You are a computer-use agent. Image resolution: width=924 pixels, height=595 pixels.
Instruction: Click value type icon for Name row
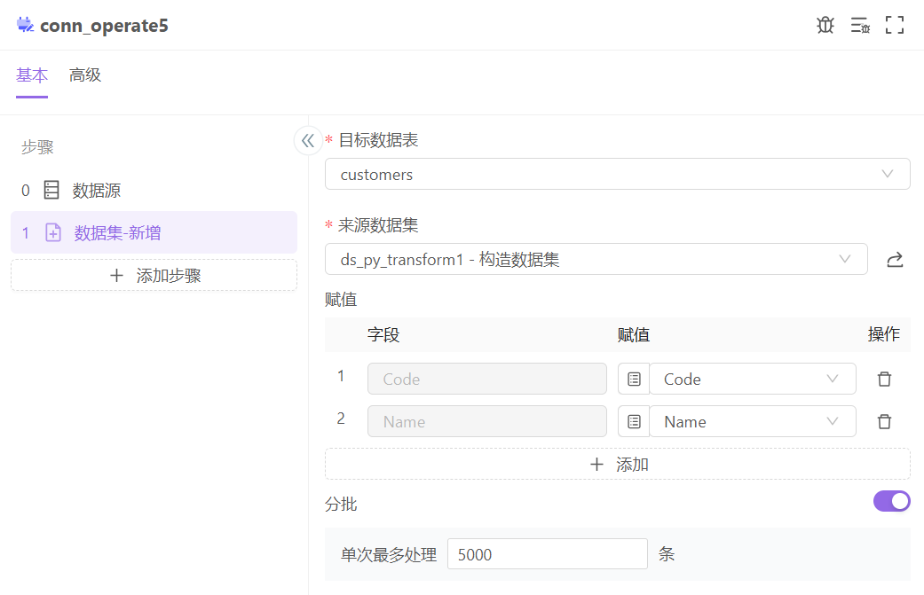634,421
